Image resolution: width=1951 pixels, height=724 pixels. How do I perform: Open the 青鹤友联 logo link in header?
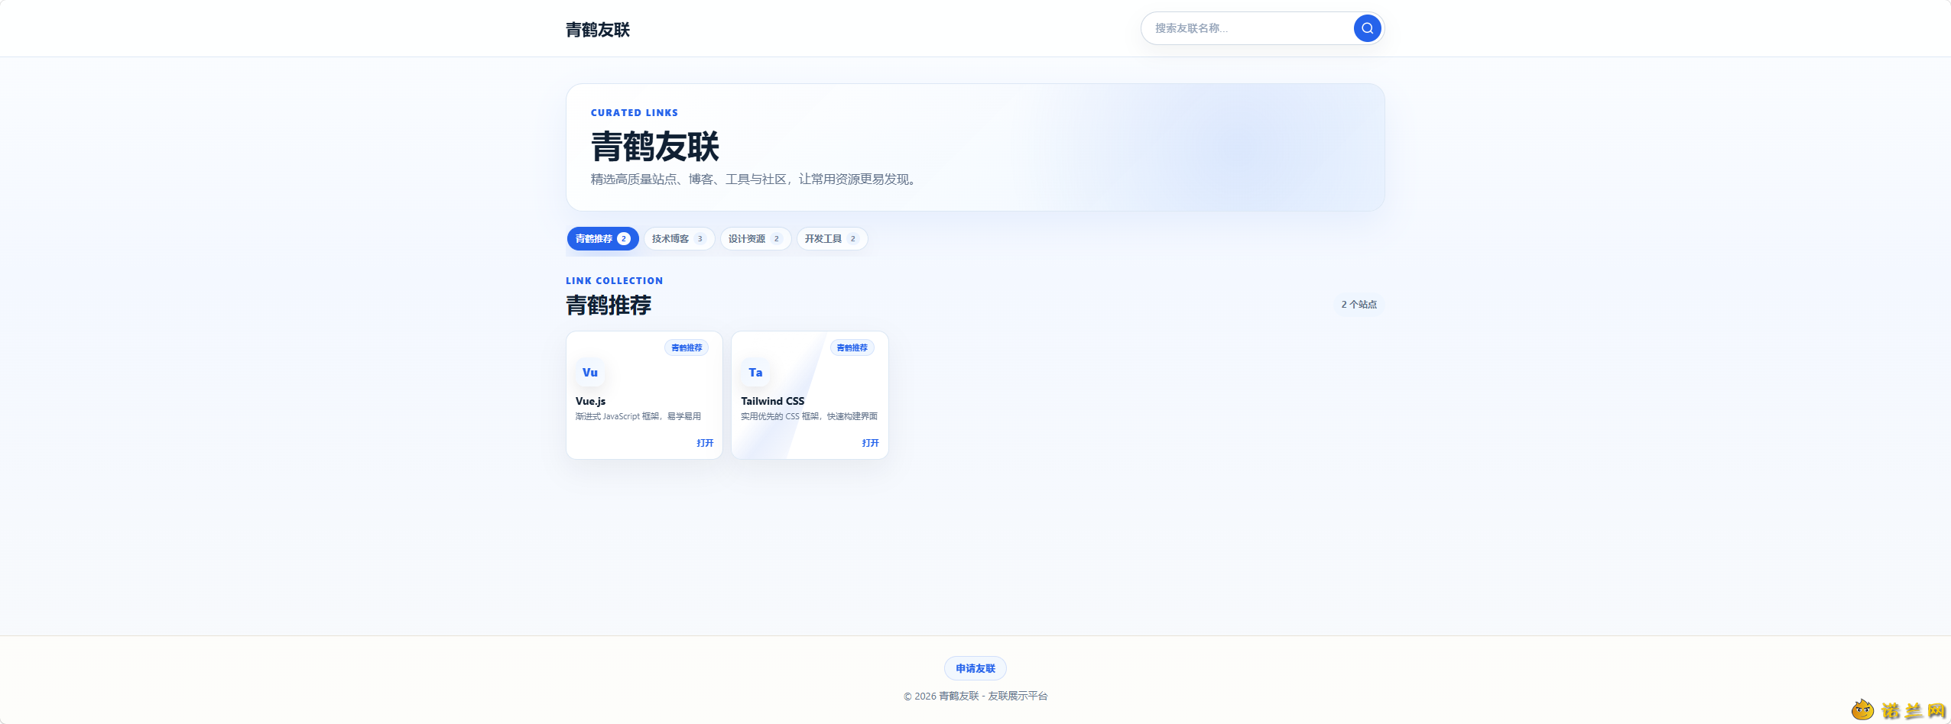click(x=598, y=29)
